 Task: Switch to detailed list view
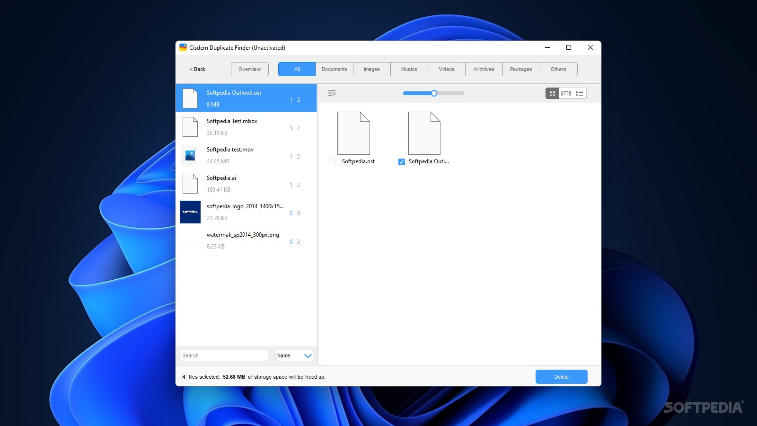tap(580, 93)
